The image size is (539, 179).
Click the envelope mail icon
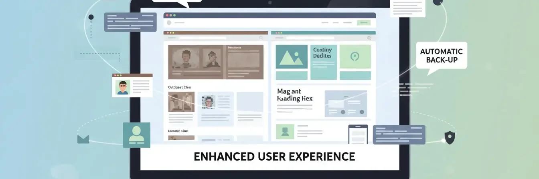pyautogui.click(x=83, y=139)
